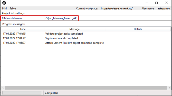
Task: Click the astepanov username
Action: pos(164,8)
